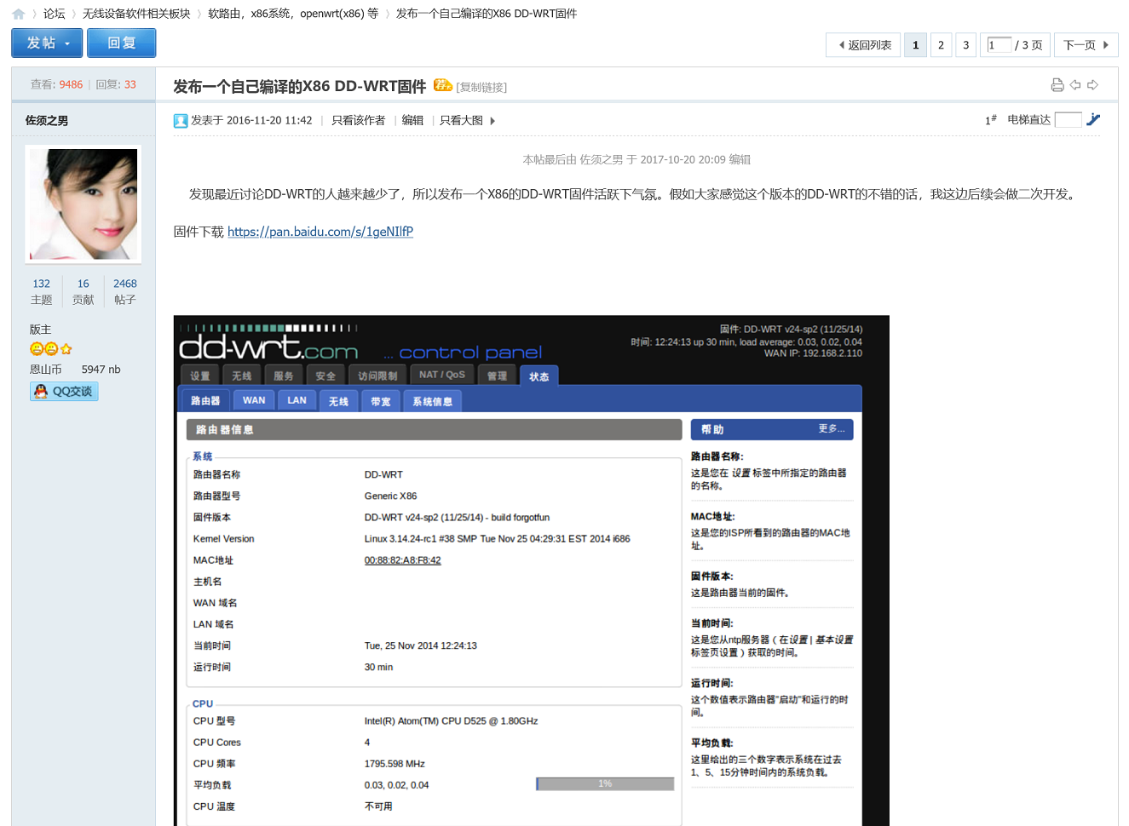Go to next thread arrow icon
The width and height of the screenshot is (1129, 826).
click(1092, 85)
